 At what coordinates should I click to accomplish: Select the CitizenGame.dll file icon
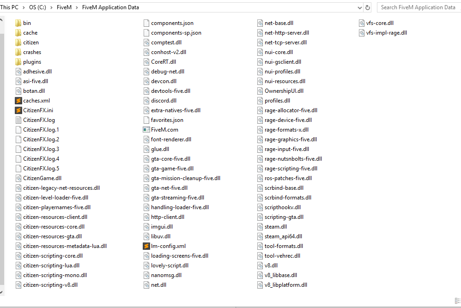coord(18,178)
